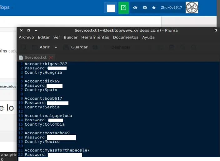Screen dimensions: 220x161
Task: Click the Deshacer undo button
Action: 121,47
